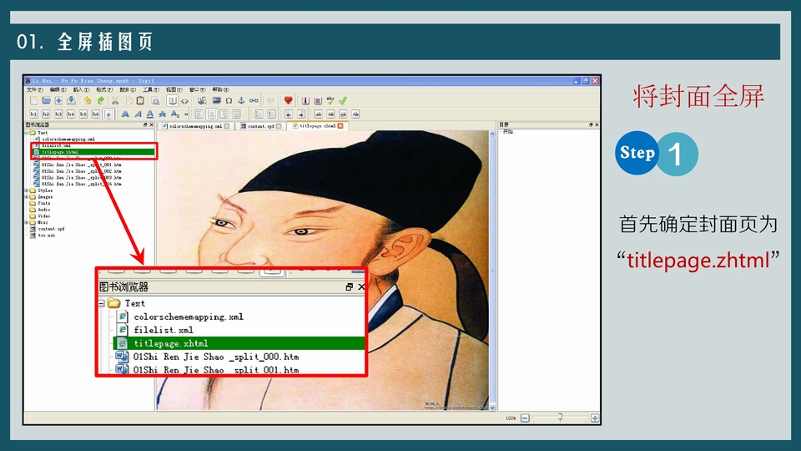Toggle the paragraph 'p' style button

108,114
